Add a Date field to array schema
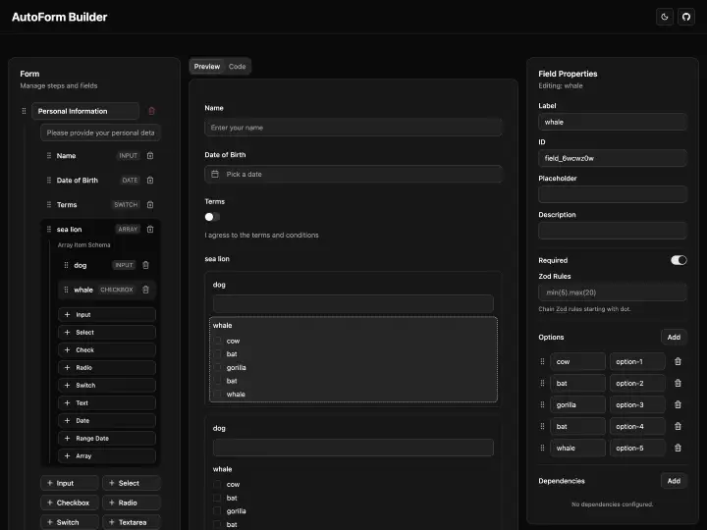This screenshot has height=530, width=707. [x=107, y=420]
